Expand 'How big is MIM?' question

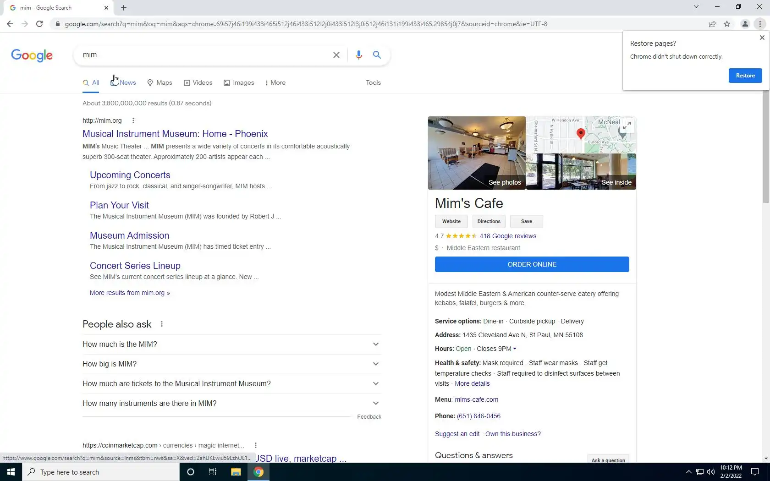click(x=231, y=364)
